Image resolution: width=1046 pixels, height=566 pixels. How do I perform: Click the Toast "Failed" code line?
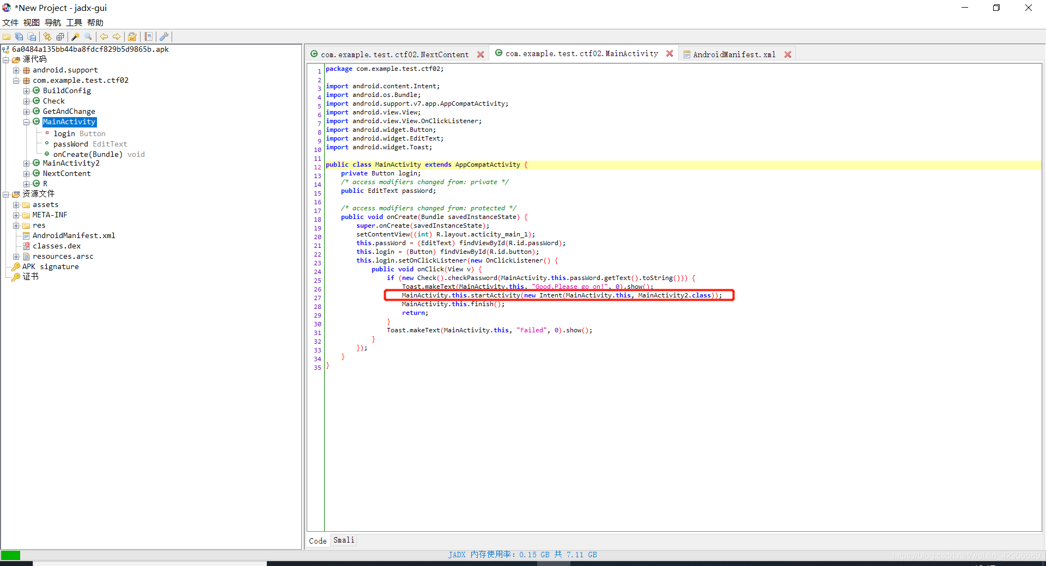point(489,330)
